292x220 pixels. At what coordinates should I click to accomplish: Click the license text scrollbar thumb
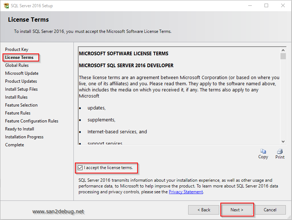283,56
